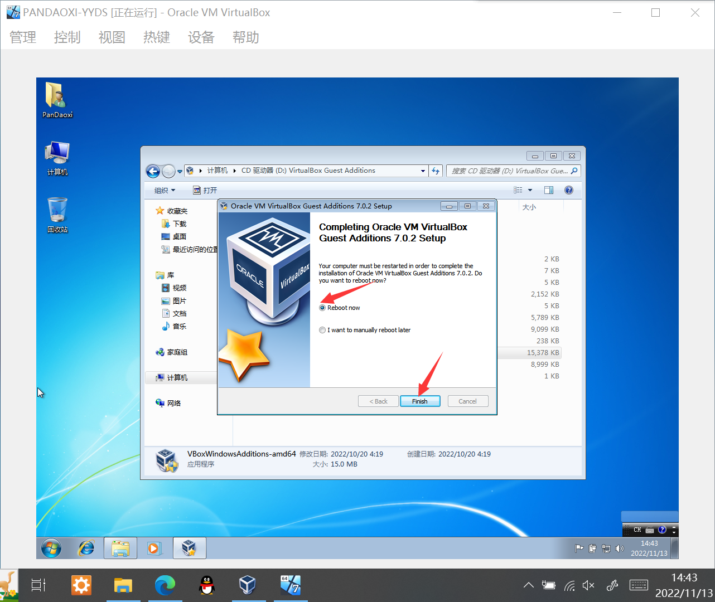Viewport: 715px width, 602px height.
Task: Open the 组织 dropdown menu
Action: point(165,190)
